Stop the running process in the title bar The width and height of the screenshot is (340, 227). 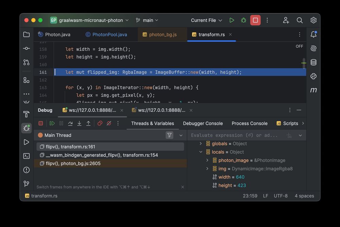click(x=255, y=20)
